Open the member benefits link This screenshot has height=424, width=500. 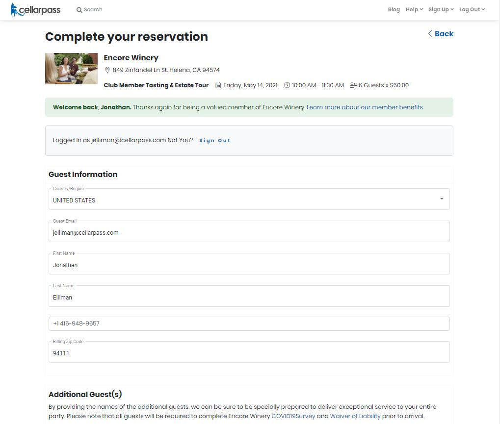click(x=365, y=107)
